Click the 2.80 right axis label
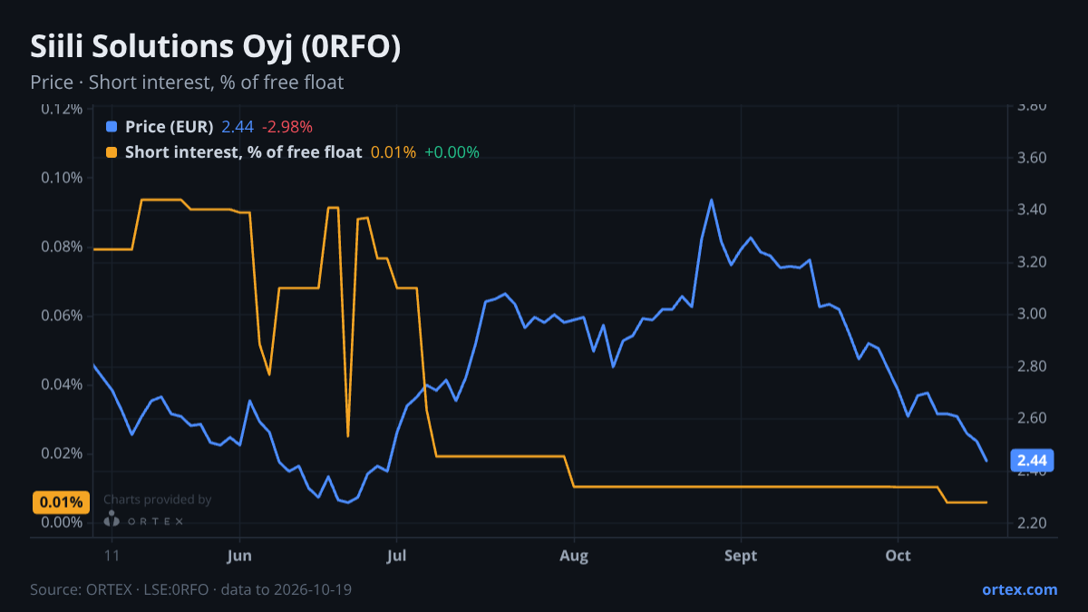The image size is (1088, 612). tap(1033, 366)
